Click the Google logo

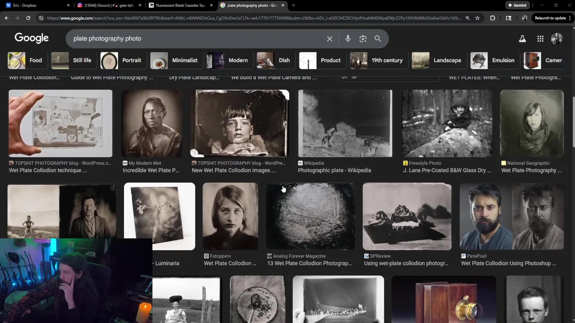click(x=31, y=39)
